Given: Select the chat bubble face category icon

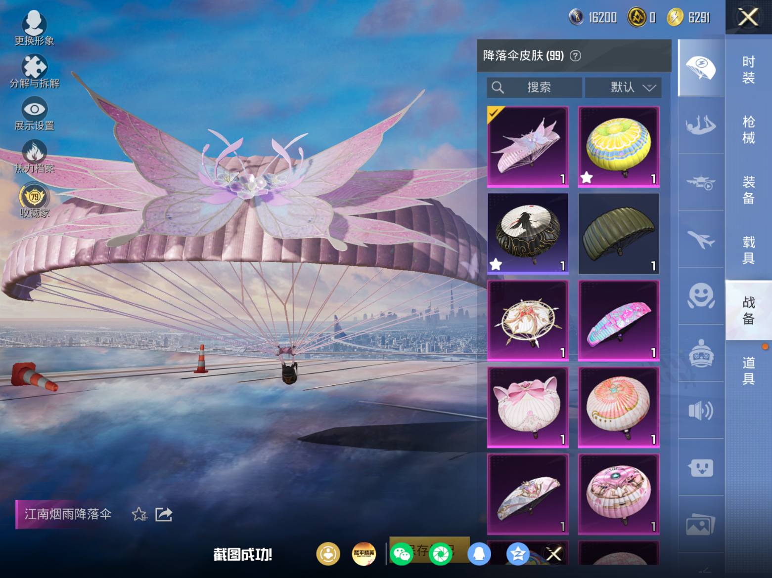Looking at the screenshot, I should pos(701,467).
